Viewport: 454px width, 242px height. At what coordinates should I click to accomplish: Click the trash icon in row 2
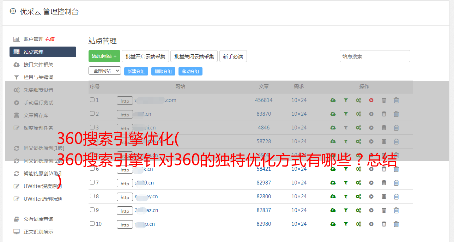pos(396,114)
